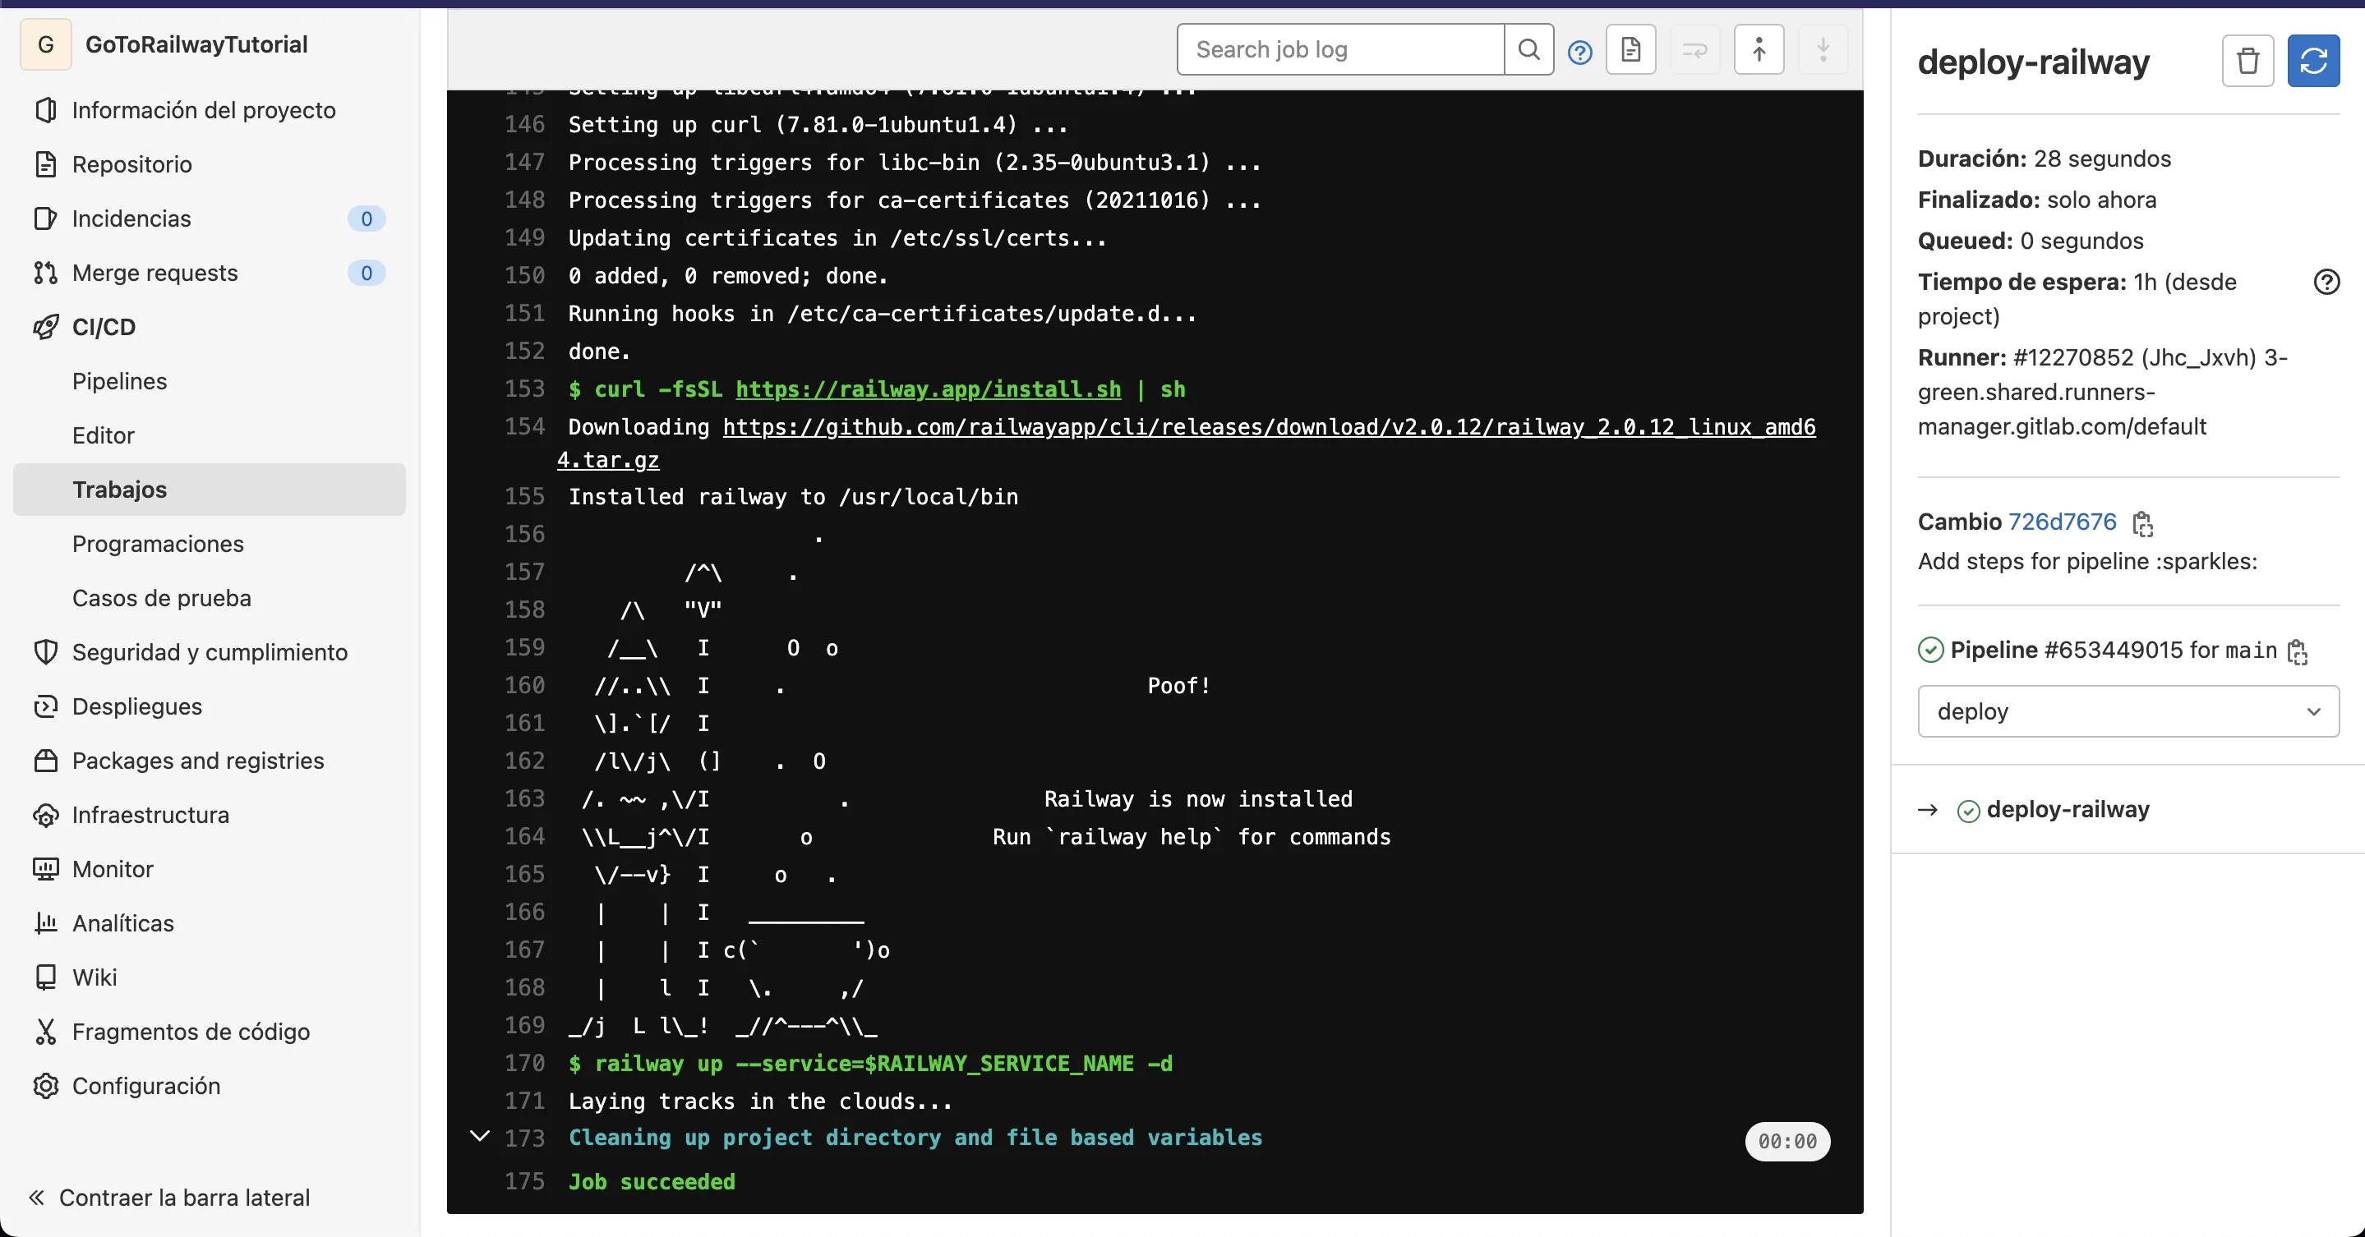The image size is (2365, 1237).
Task: Erase job log with trash icon
Action: (2247, 62)
